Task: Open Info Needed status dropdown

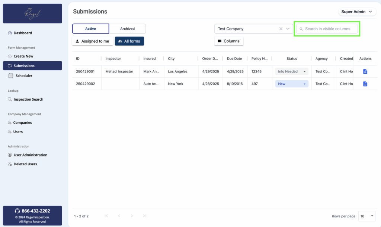Action: tap(292, 72)
